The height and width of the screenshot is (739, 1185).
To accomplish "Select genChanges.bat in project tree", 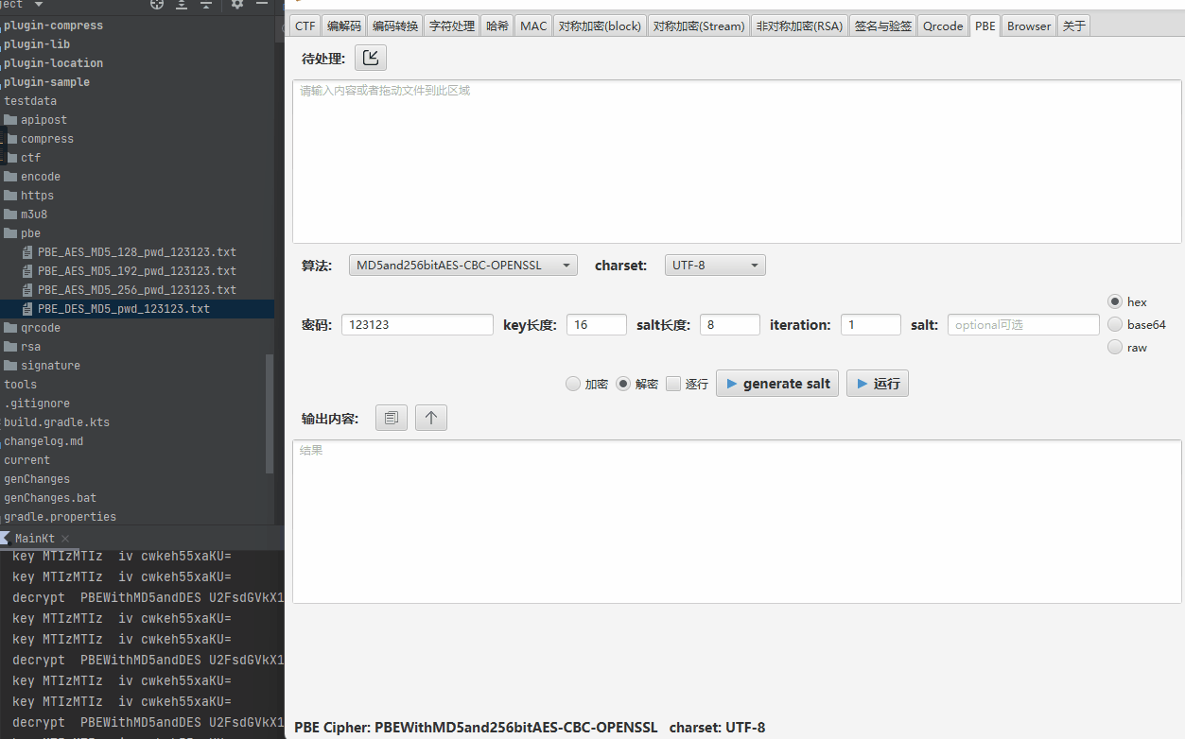I will click(x=50, y=498).
